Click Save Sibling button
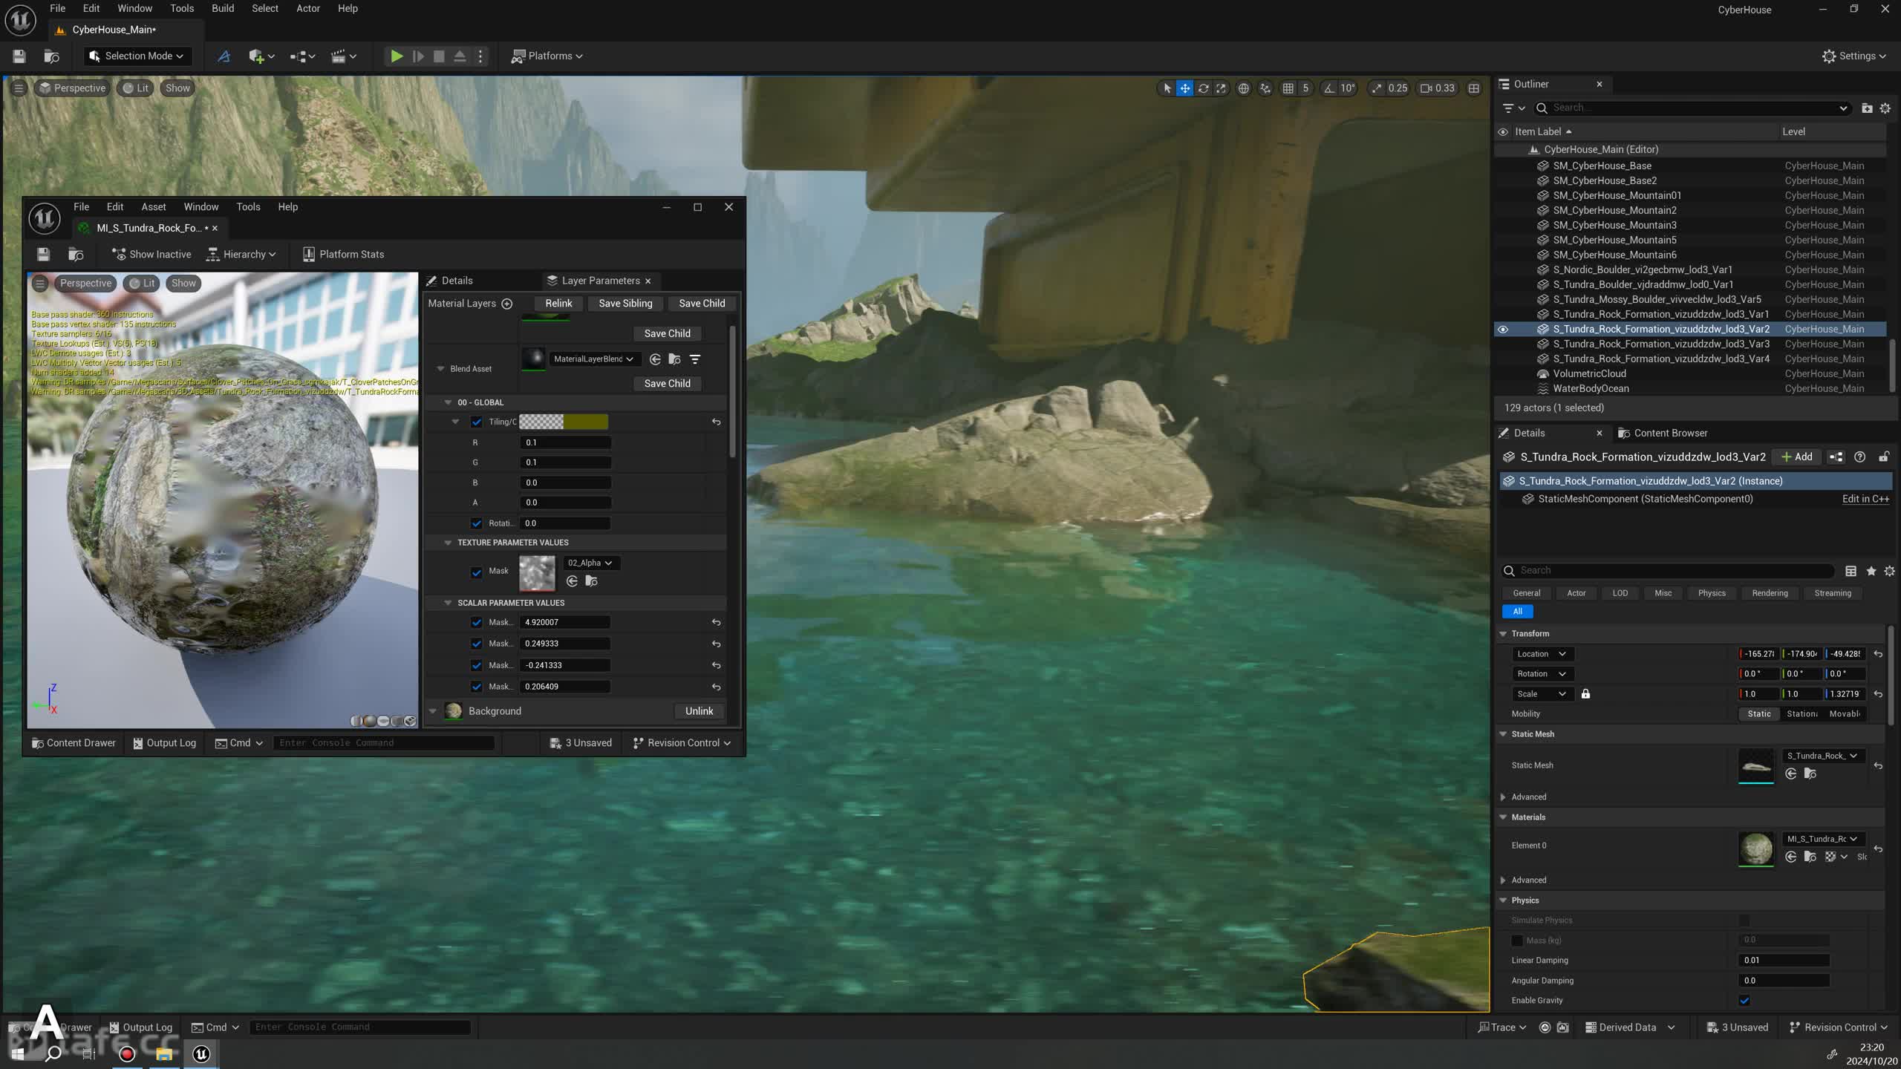The width and height of the screenshot is (1901, 1069). click(x=625, y=303)
